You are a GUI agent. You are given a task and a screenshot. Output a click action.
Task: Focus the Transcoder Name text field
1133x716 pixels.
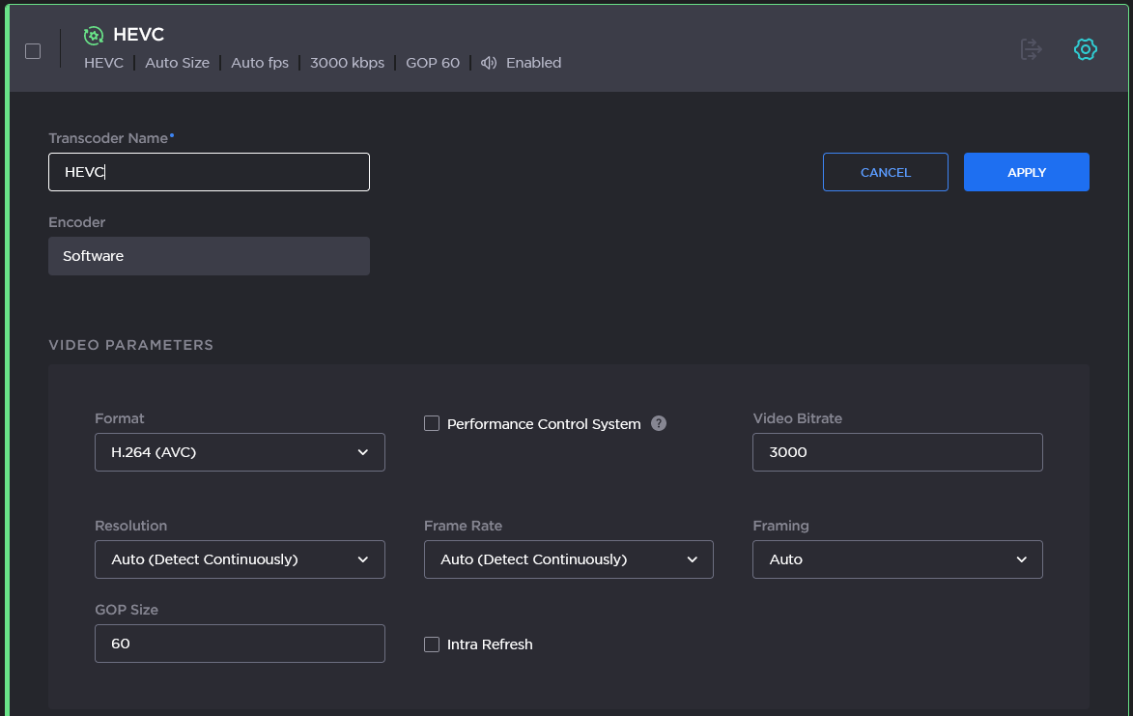(209, 172)
